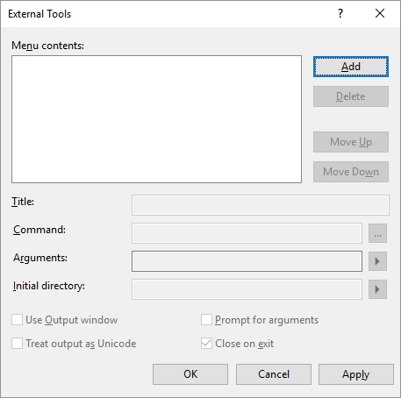Enable Use Output window checkbox
The width and height of the screenshot is (401, 398).
pos(17,320)
